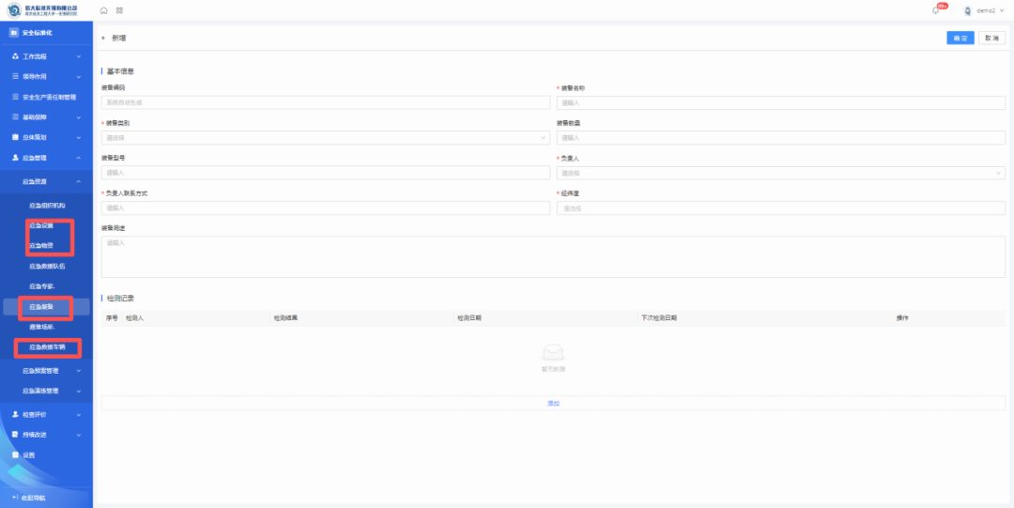Open the notification bell with 99+ badge
Screen dimensions: 1014x508
tap(937, 10)
